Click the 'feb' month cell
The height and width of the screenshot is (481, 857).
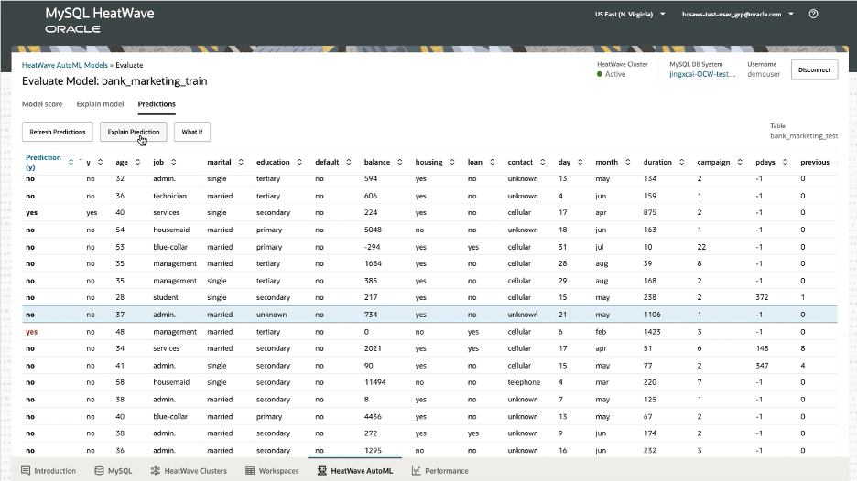click(x=601, y=331)
